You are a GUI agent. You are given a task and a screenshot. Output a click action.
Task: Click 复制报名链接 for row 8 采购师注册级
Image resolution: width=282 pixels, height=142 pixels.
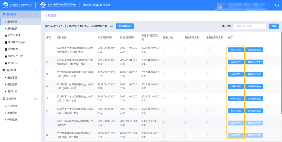[x=254, y=135]
